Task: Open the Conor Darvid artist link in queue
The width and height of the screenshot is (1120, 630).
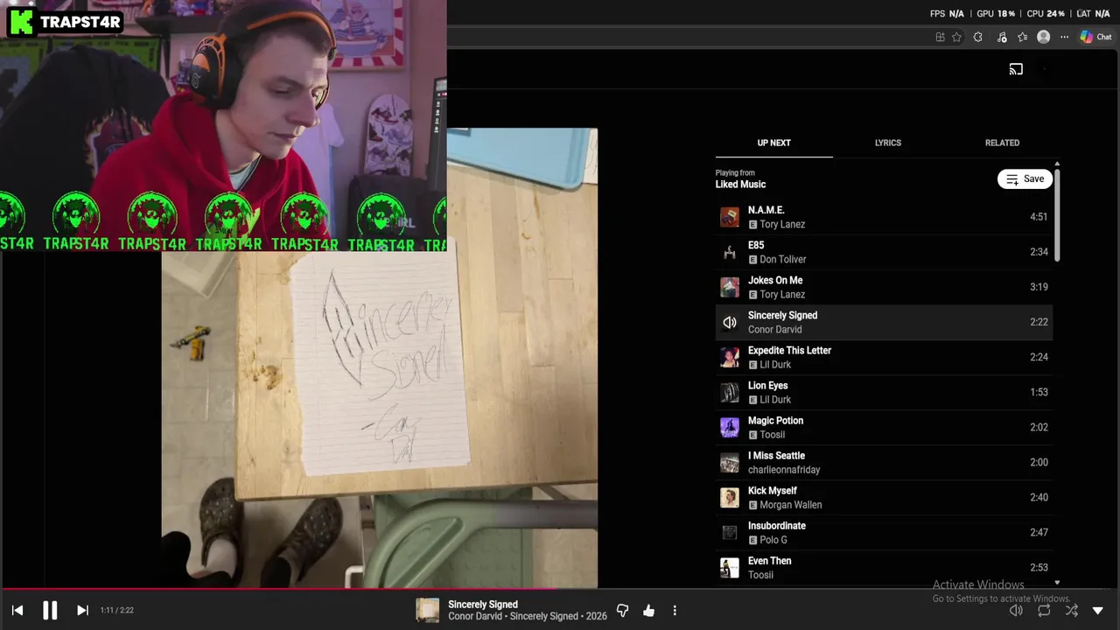Action: (774, 330)
